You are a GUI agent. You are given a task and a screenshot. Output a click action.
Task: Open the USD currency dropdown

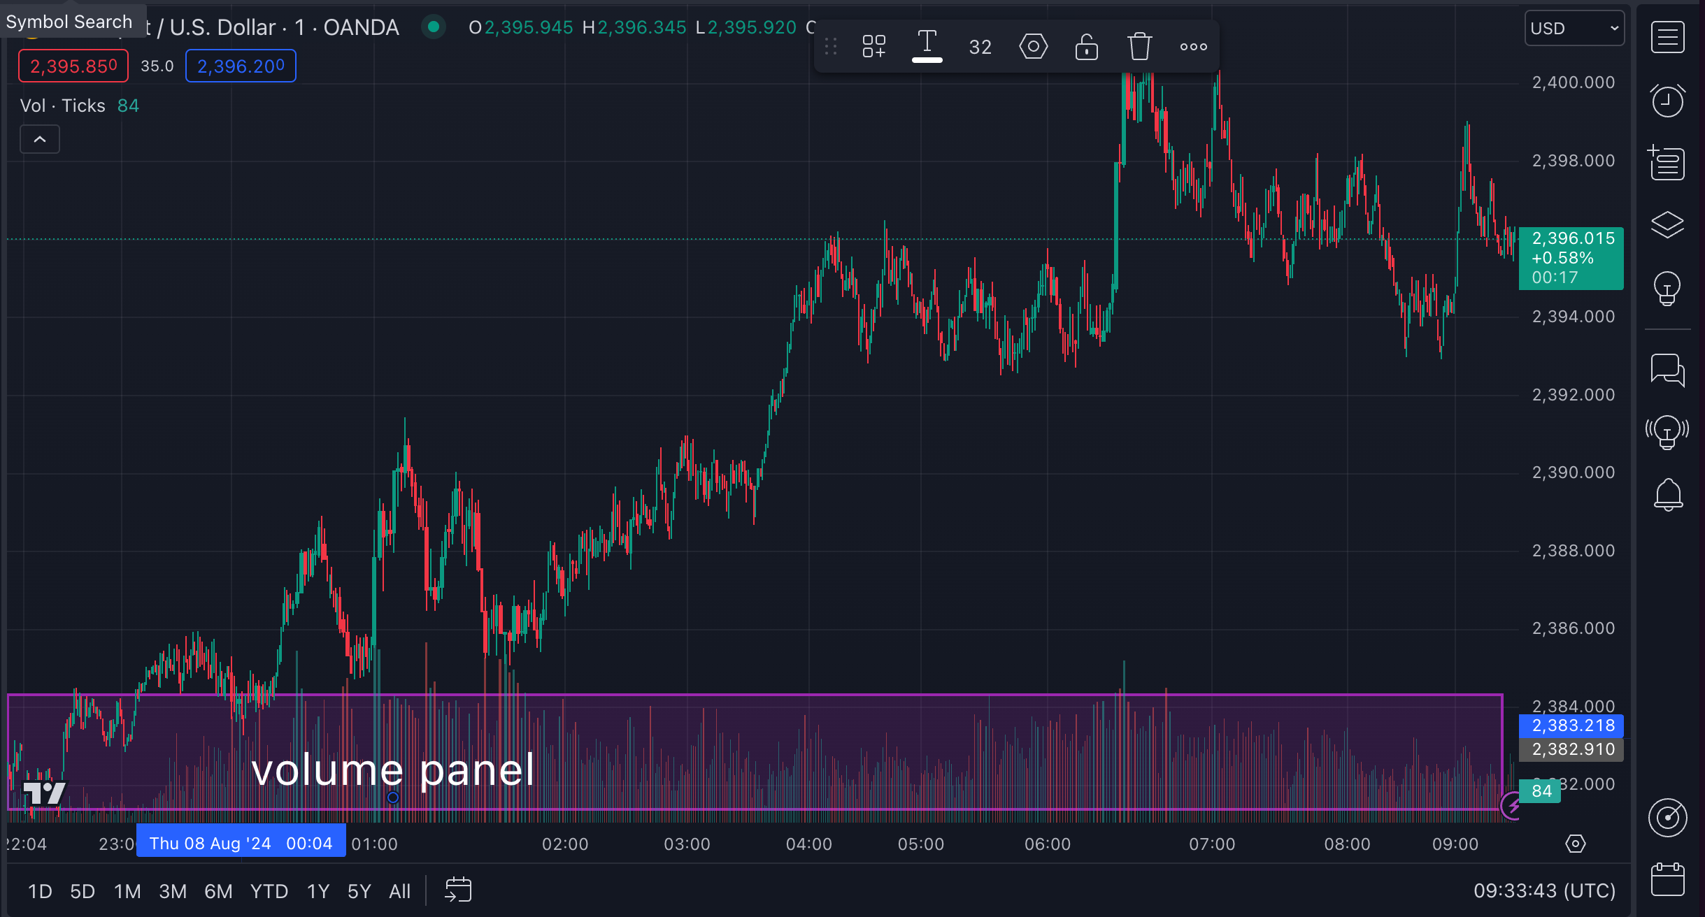coord(1574,28)
